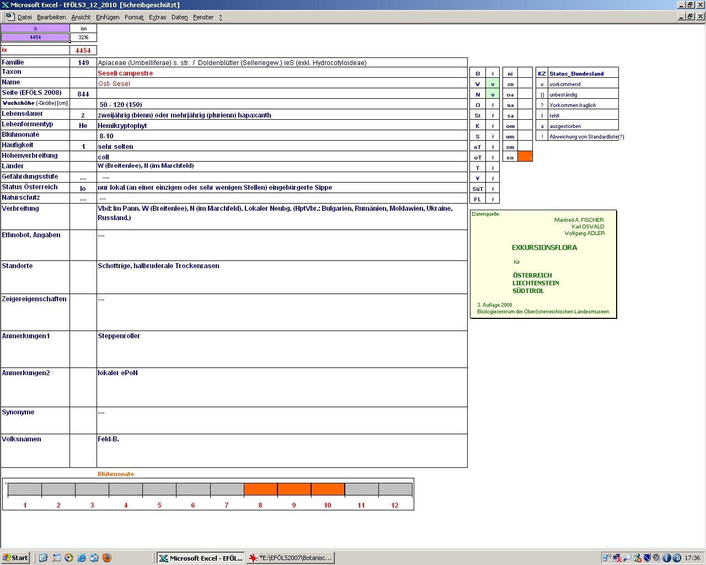Click the Messenger tray icon

pos(637,558)
